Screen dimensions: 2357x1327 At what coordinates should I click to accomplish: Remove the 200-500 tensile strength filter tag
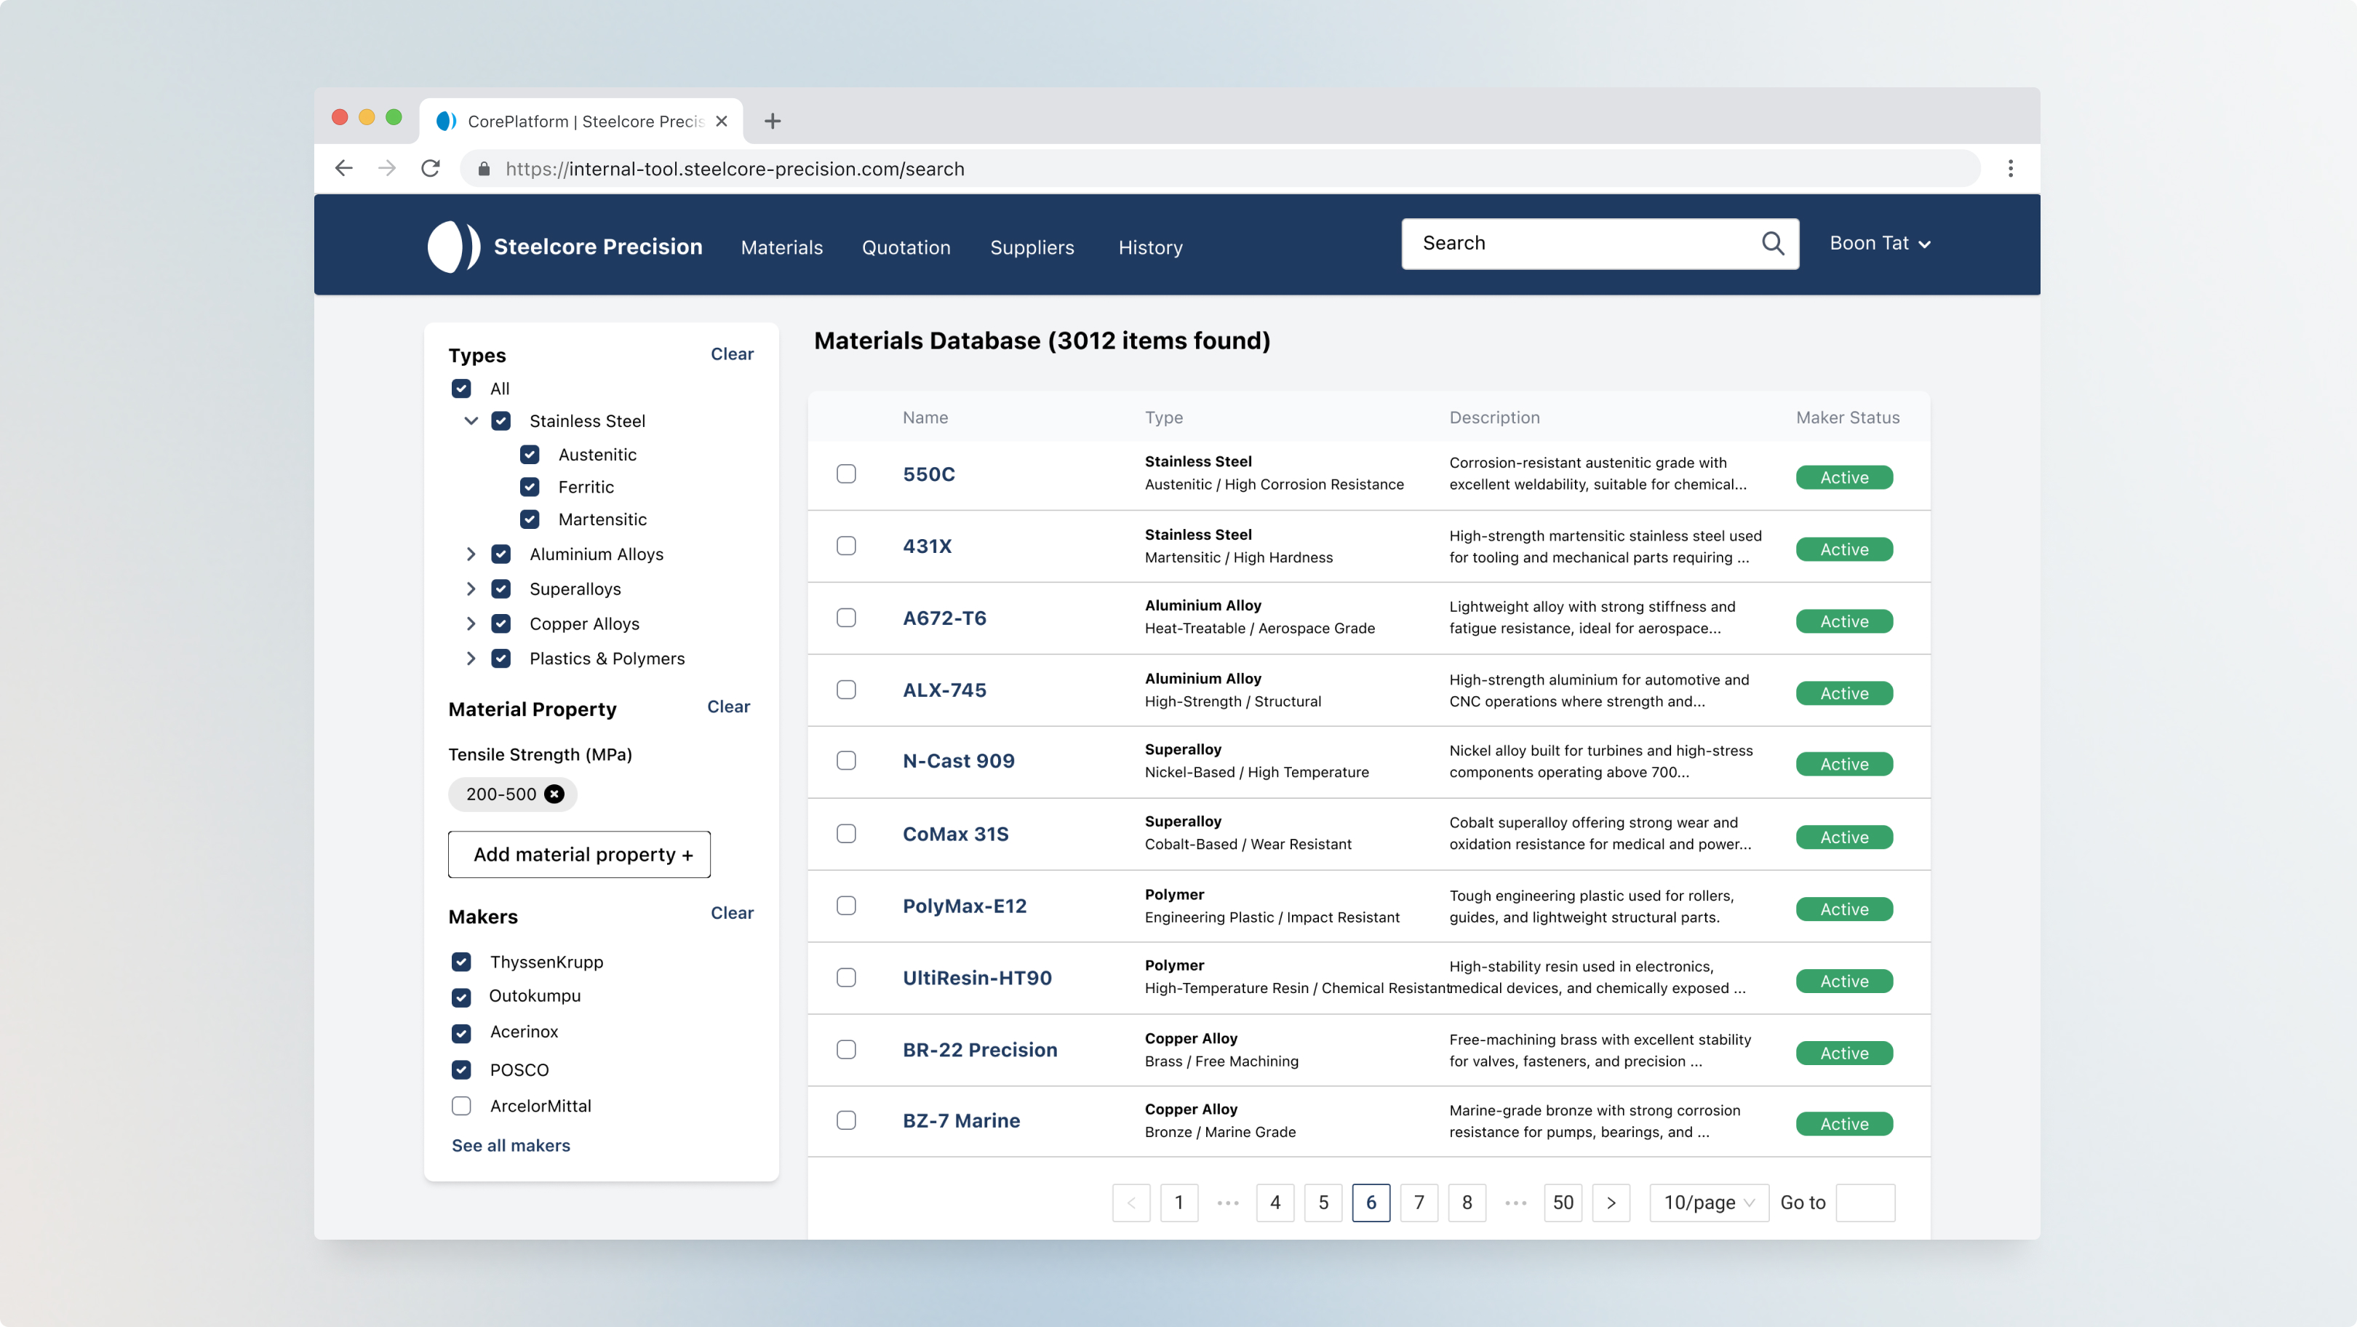coord(554,794)
